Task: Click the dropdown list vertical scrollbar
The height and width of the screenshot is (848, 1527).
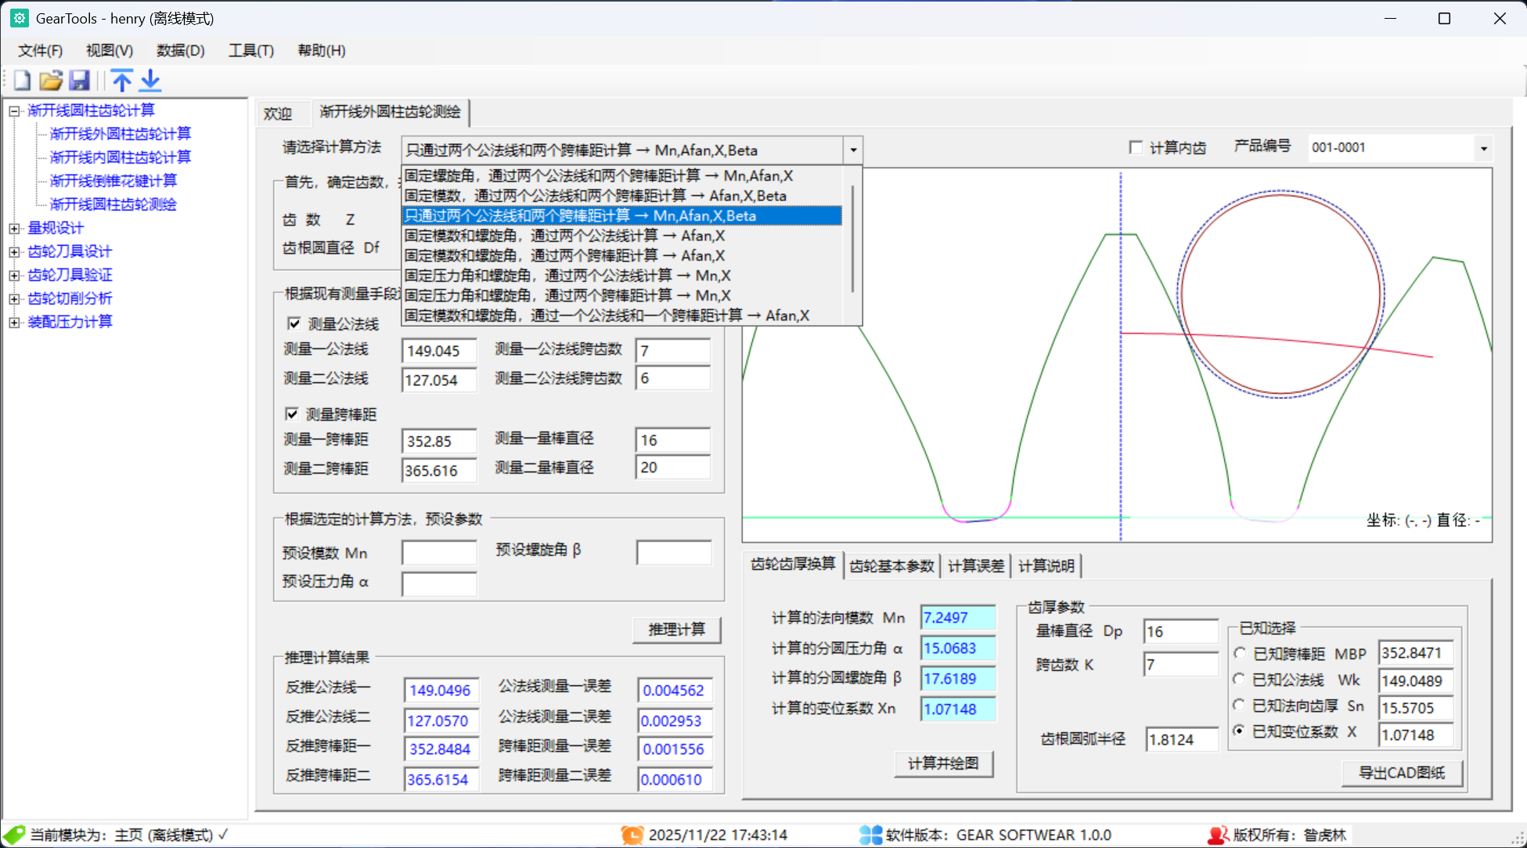Action: [852, 239]
